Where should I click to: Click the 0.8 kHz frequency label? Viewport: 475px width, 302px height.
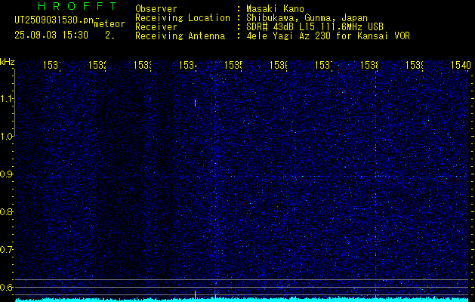(6, 211)
